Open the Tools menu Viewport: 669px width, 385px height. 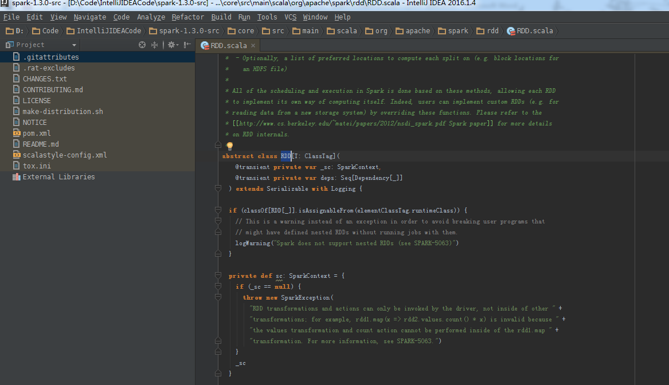pyautogui.click(x=267, y=17)
